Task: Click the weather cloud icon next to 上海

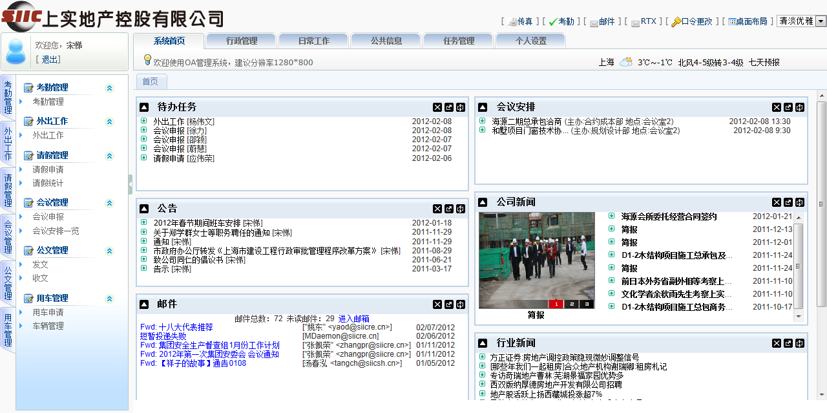Action: [x=626, y=62]
